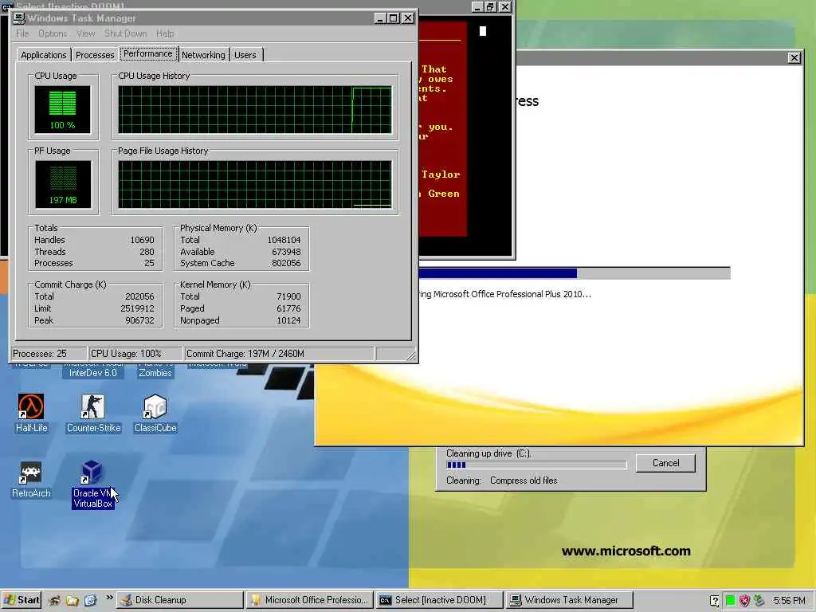Click the red security shield tray icon

[745, 601]
